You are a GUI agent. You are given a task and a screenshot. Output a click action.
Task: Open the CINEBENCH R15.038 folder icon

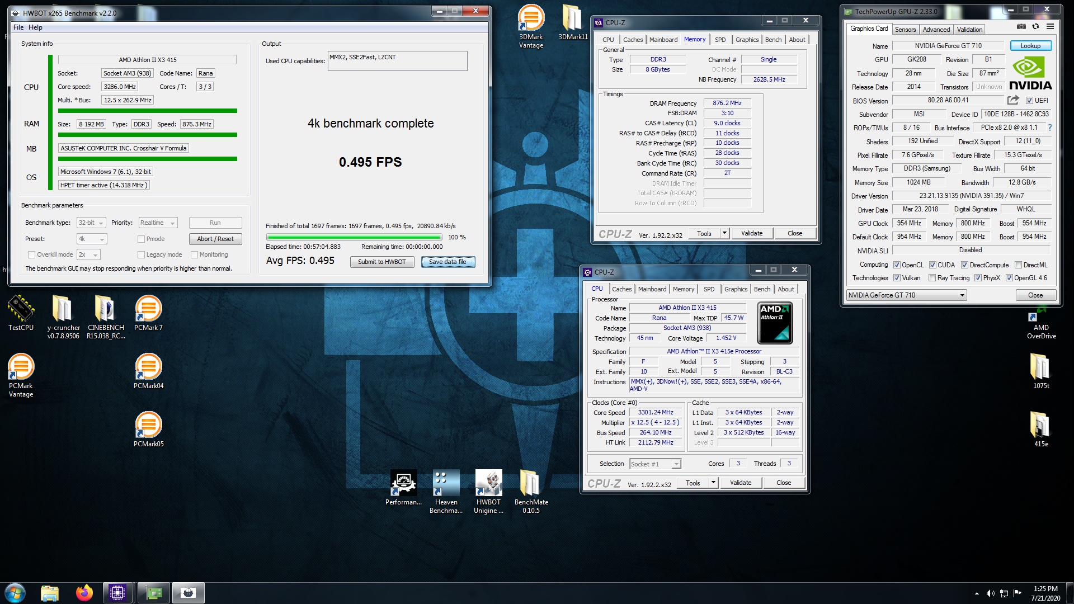click(x=106, y=317)
